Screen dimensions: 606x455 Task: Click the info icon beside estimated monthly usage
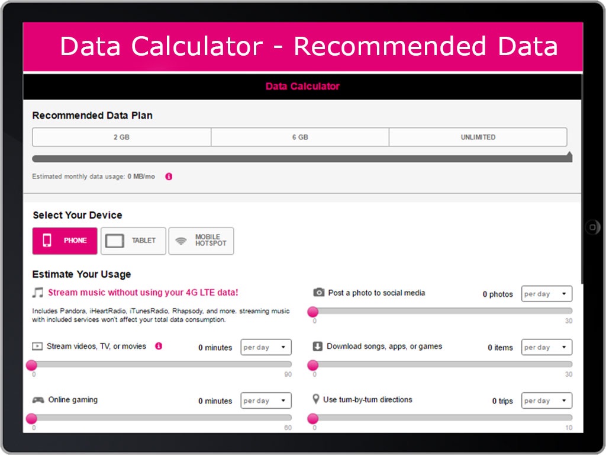point(169,177)
